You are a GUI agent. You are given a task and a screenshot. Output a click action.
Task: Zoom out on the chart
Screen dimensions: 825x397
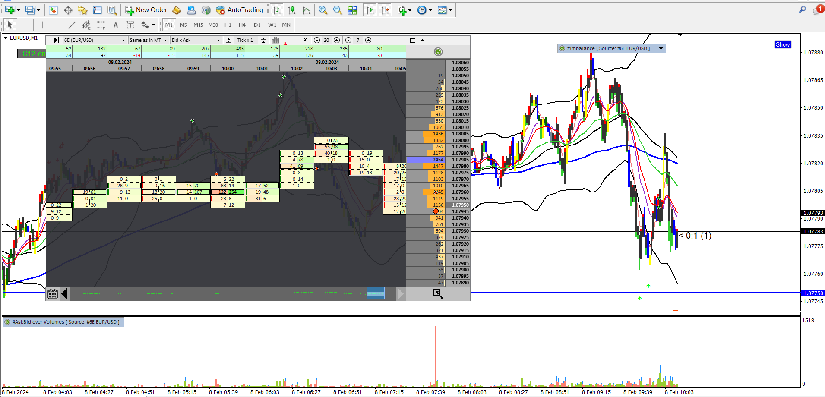click(x=337, y=10)
